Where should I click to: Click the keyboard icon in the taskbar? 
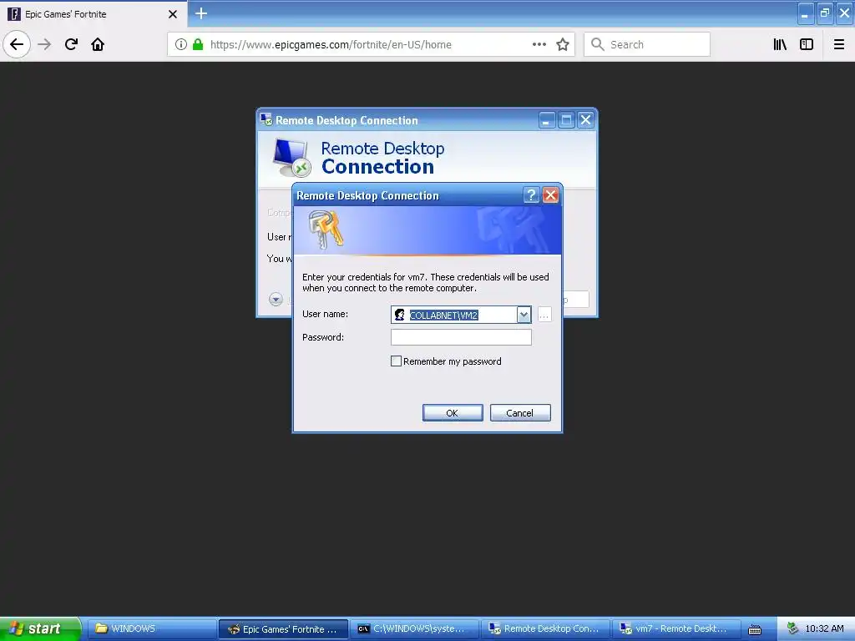(755, 629)
